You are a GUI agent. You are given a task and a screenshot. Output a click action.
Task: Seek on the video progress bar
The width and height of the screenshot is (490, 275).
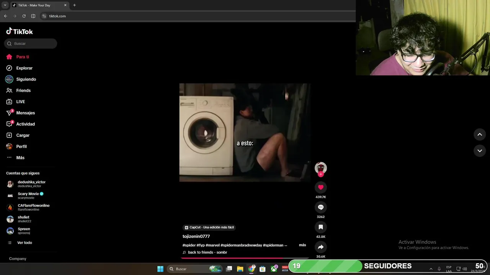(245, 258)
